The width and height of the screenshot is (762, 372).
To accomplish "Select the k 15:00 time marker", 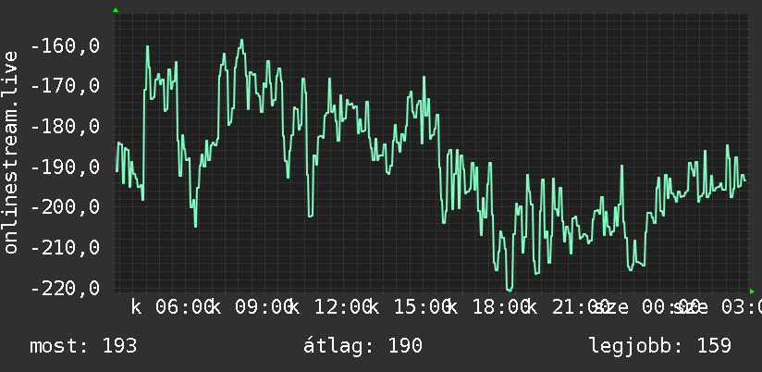I will [409, 307].
